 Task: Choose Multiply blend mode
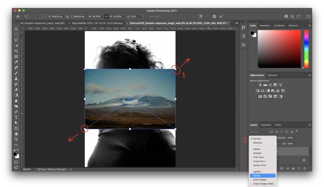pyautogui.click(x=257, y=153)
